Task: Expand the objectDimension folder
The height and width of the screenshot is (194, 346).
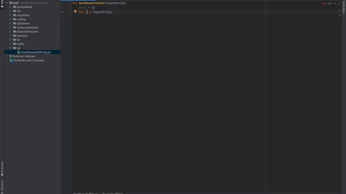Action: click(x=10, y=31)
